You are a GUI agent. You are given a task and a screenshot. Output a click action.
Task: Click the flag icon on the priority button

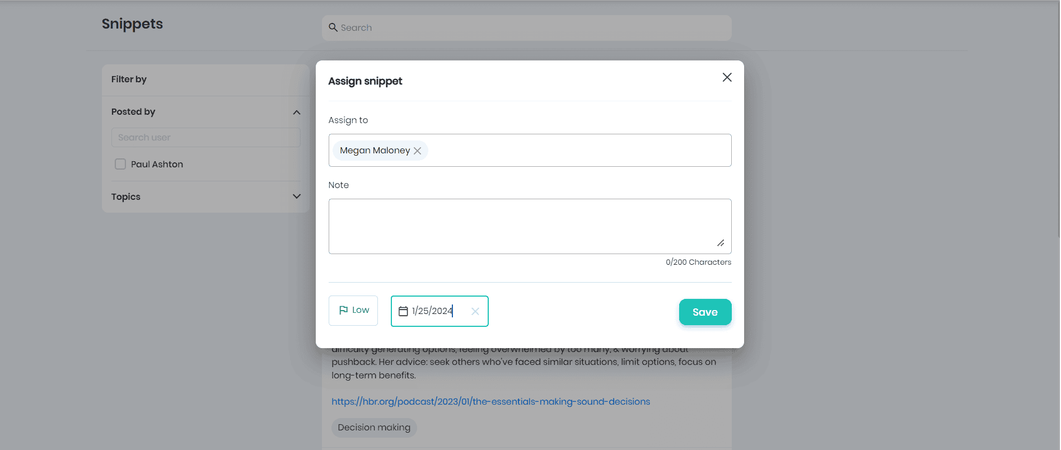pos(343,310)
